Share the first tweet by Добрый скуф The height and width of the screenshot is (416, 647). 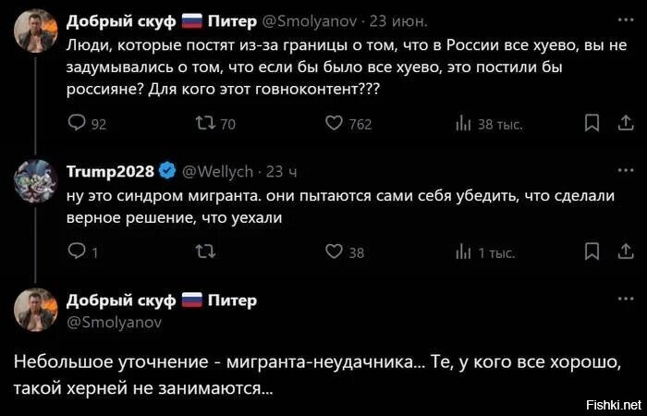point(626,123)
